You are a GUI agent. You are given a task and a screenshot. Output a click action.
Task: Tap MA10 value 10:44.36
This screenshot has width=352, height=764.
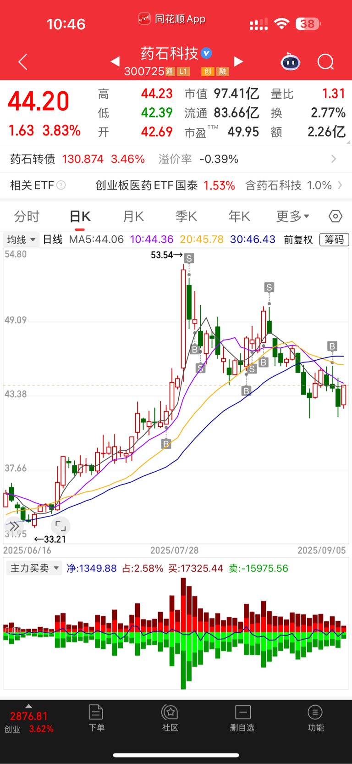152,240
